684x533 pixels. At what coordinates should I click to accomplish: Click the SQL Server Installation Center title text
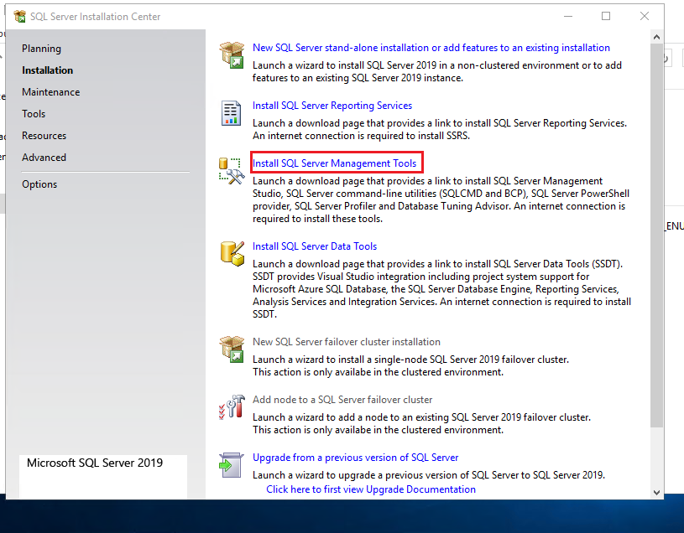[x=95, y=17]
